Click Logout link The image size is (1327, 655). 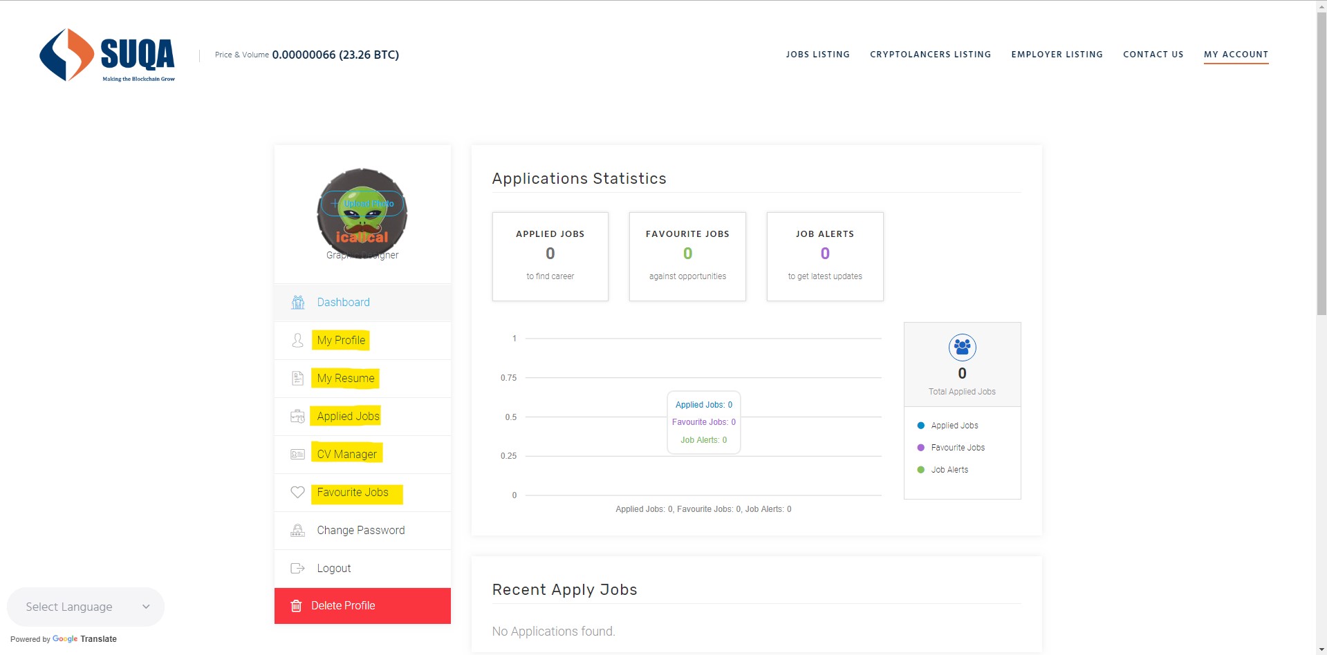362,568
